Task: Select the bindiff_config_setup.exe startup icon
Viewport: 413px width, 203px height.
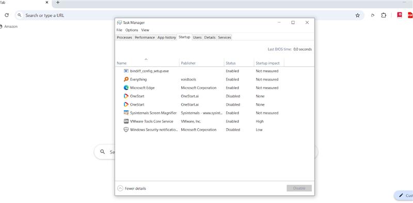Action: [126, 71]
